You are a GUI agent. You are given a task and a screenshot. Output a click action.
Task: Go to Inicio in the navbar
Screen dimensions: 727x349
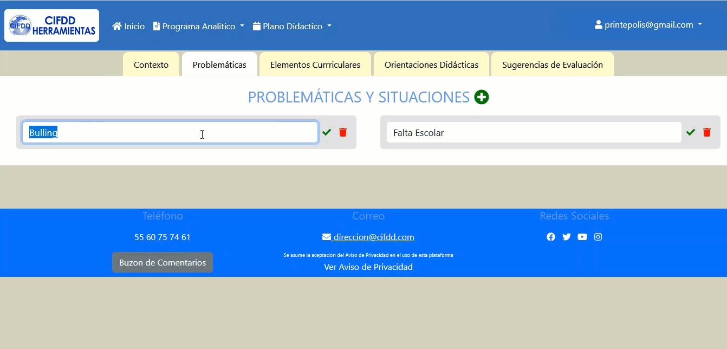tap(128, 26)
